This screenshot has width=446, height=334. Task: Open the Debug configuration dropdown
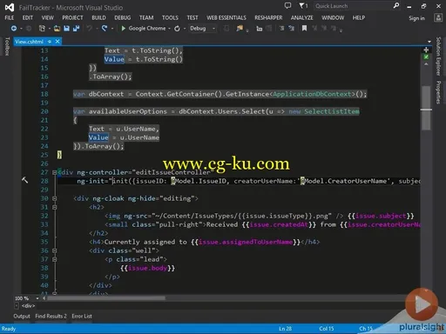pos(214,29)
